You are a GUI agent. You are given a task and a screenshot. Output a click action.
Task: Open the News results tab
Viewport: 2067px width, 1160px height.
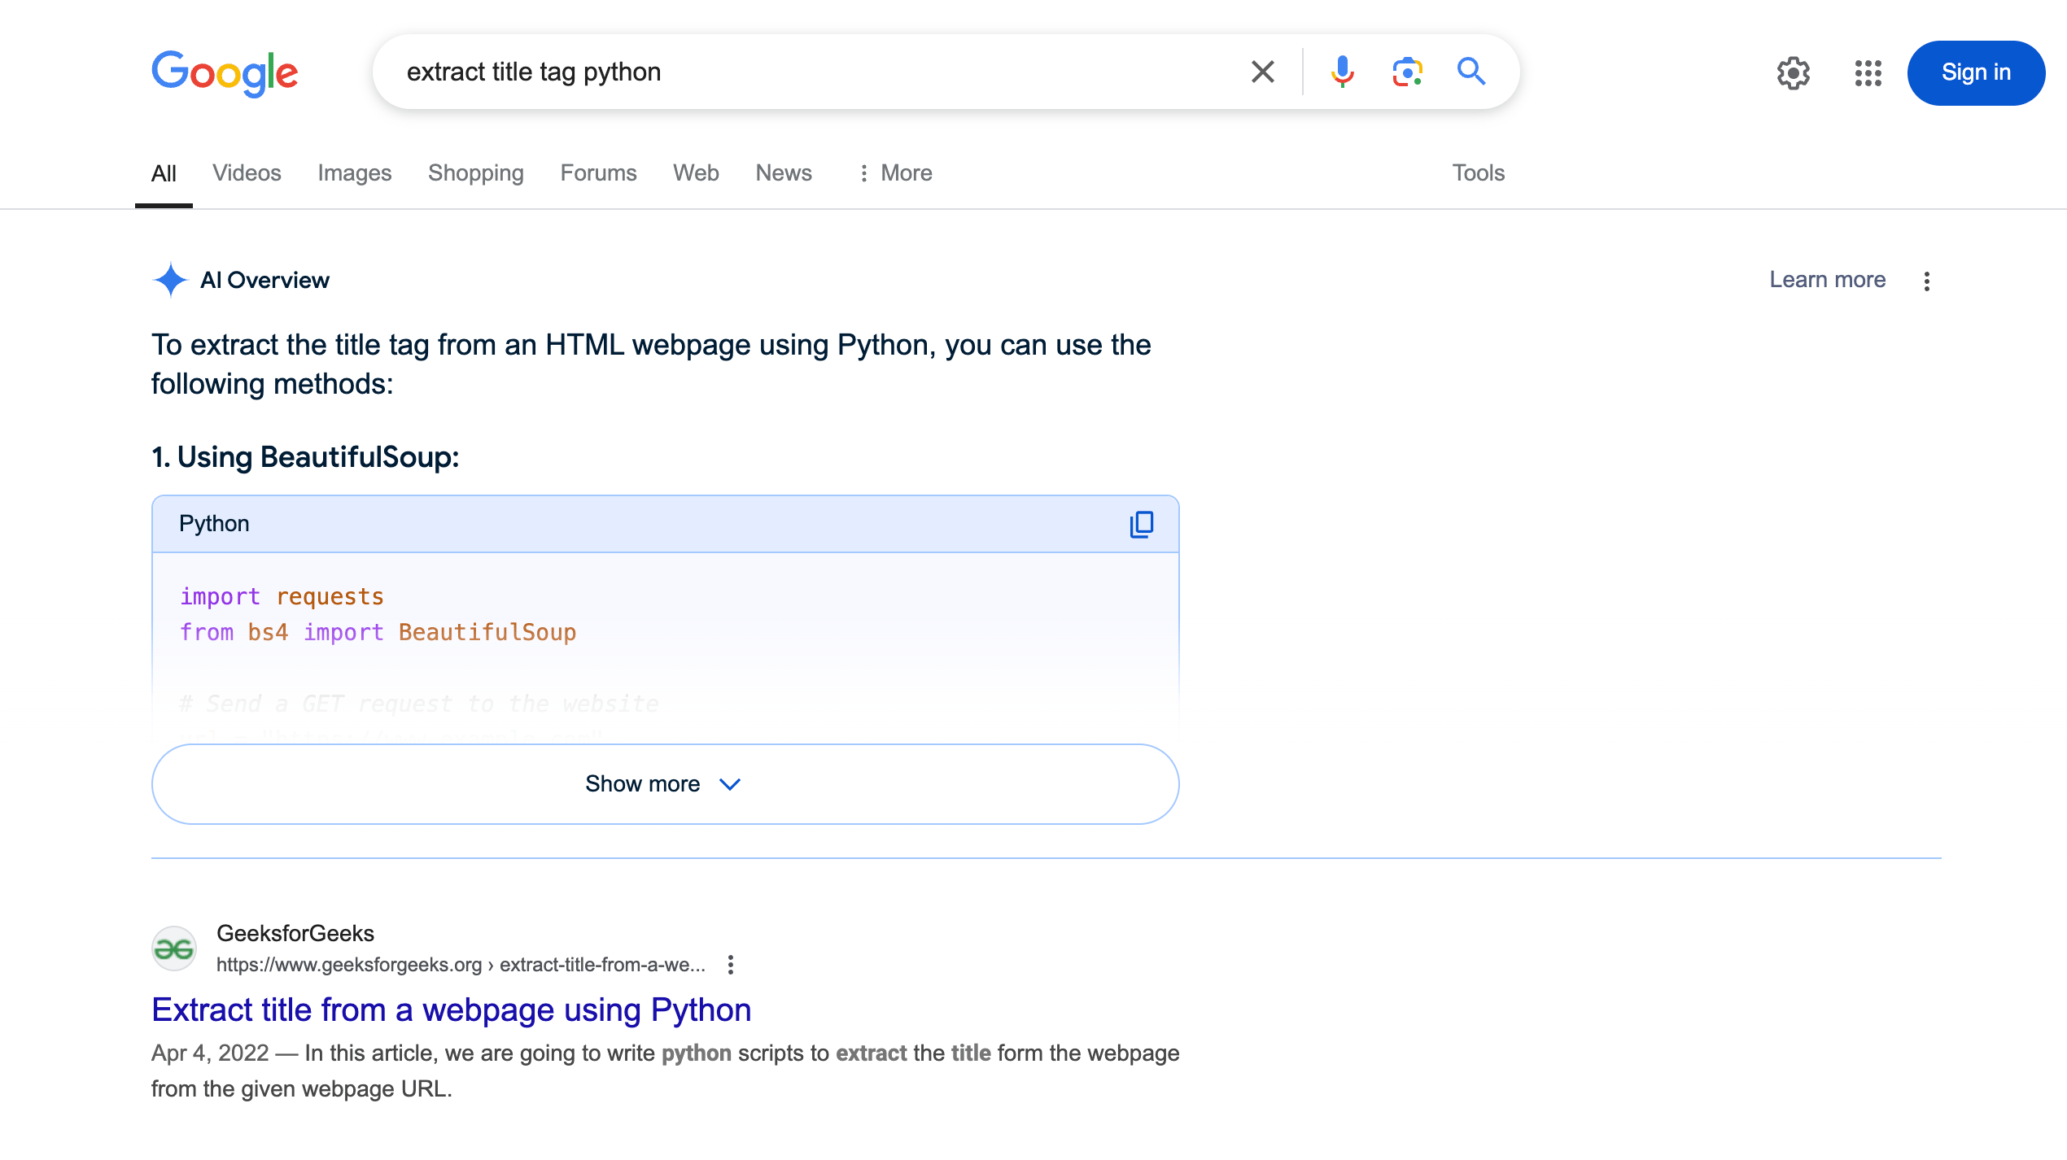click(783, 172)
